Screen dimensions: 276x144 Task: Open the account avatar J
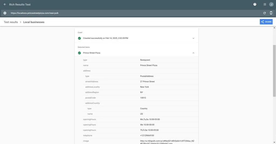(x=271, y=4)
